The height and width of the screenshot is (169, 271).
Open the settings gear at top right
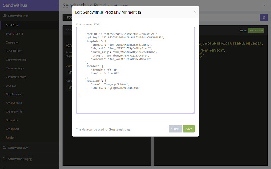[x=263, y=17]
